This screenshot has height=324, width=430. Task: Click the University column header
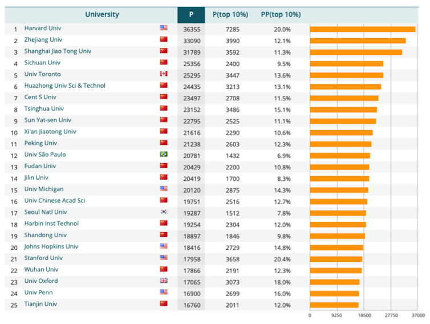(x=102, y=14)
